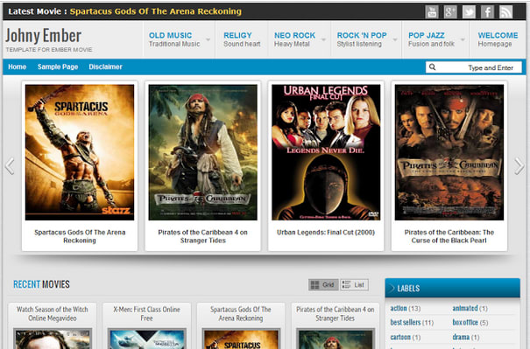Expand the Old Music menu arrow
Image resolution: width=530 pixels, height=349 pixels.
(208, 40)
